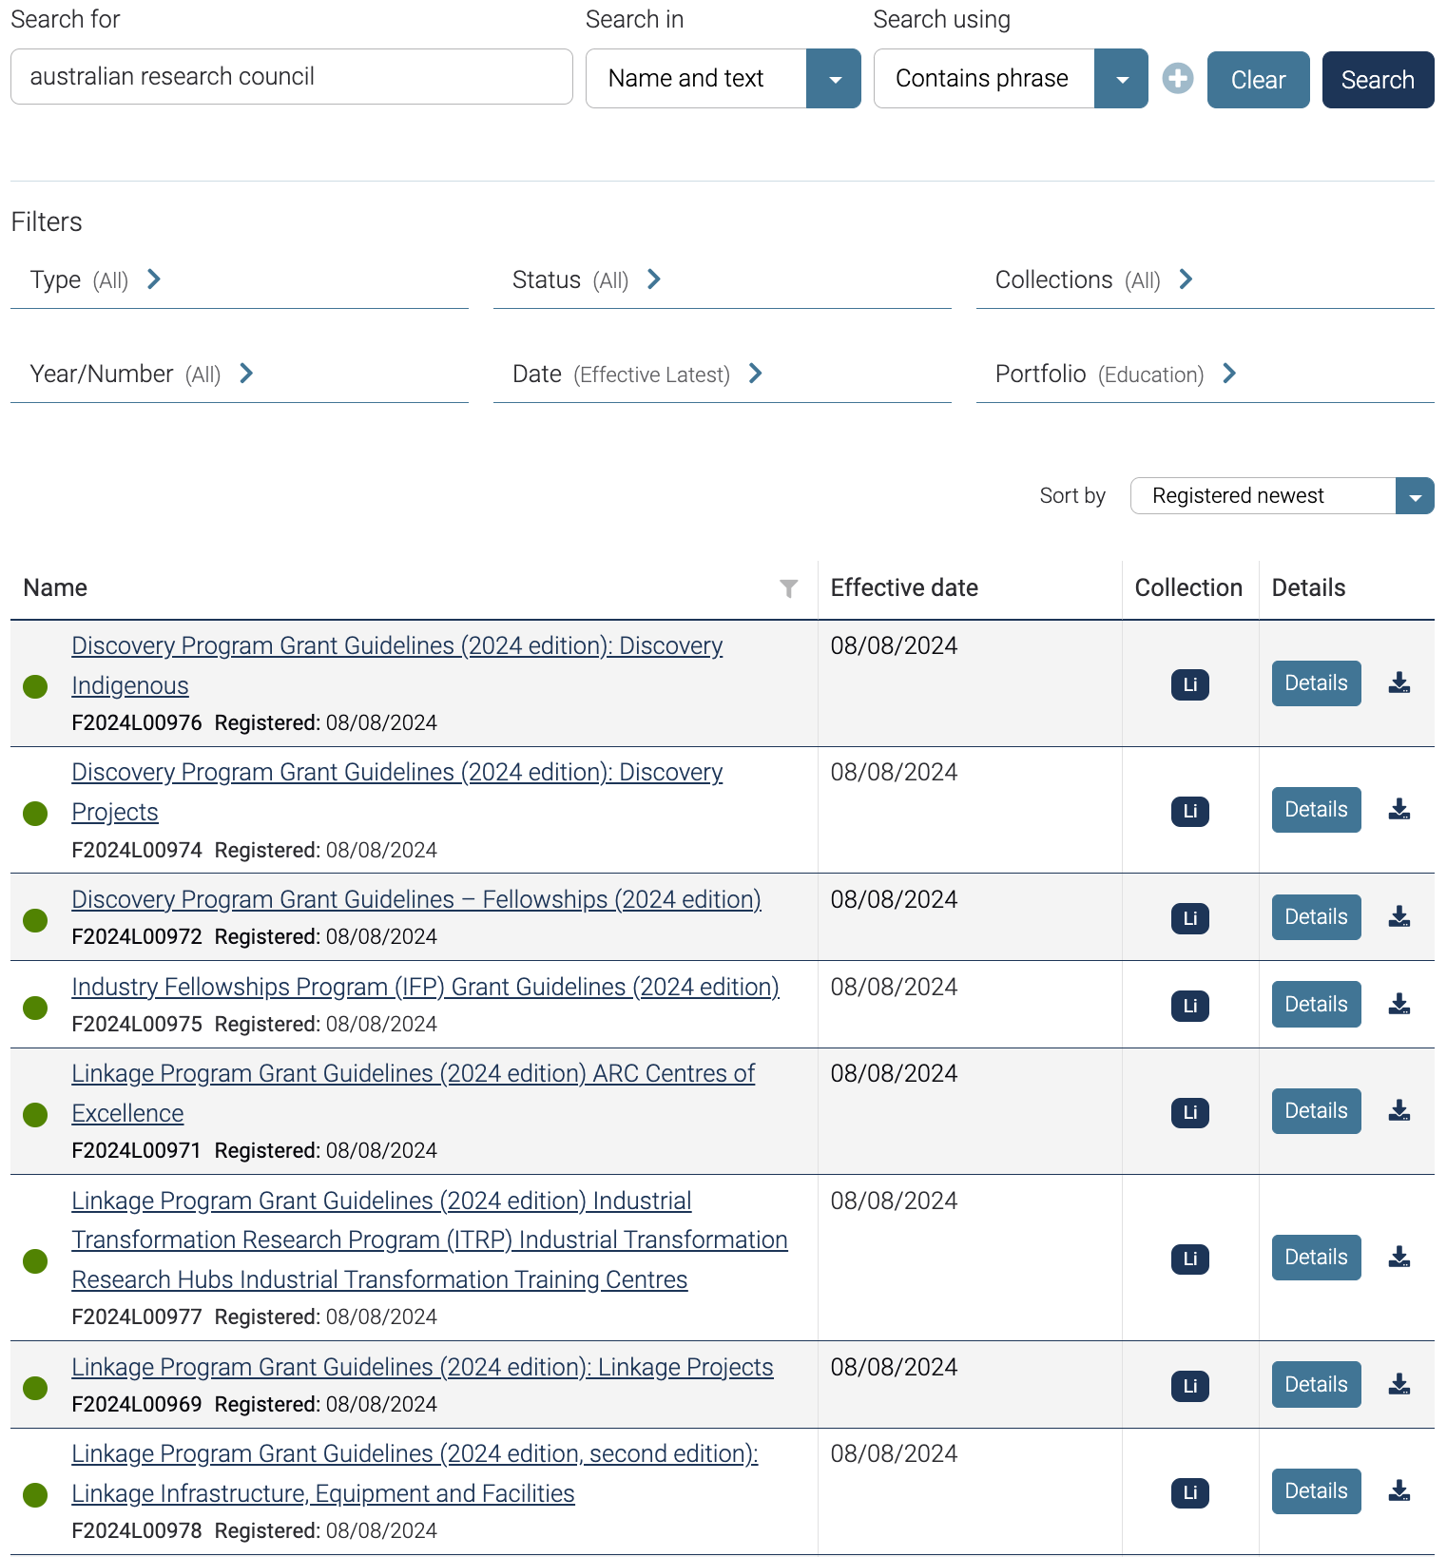1447x1557 pixels.
Task: Open ARC Centres of Excellence link
Action: (414, 1093)
